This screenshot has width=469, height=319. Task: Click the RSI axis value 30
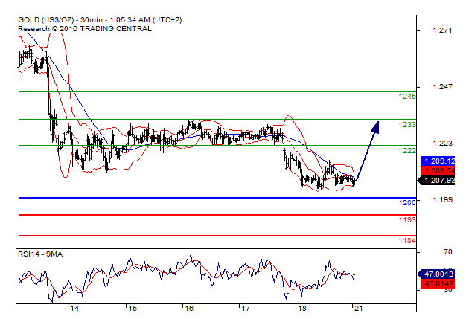click(x=447, y=290)
